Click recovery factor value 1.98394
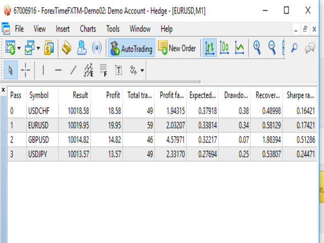 pyautogui.click(x=271, y=140)
